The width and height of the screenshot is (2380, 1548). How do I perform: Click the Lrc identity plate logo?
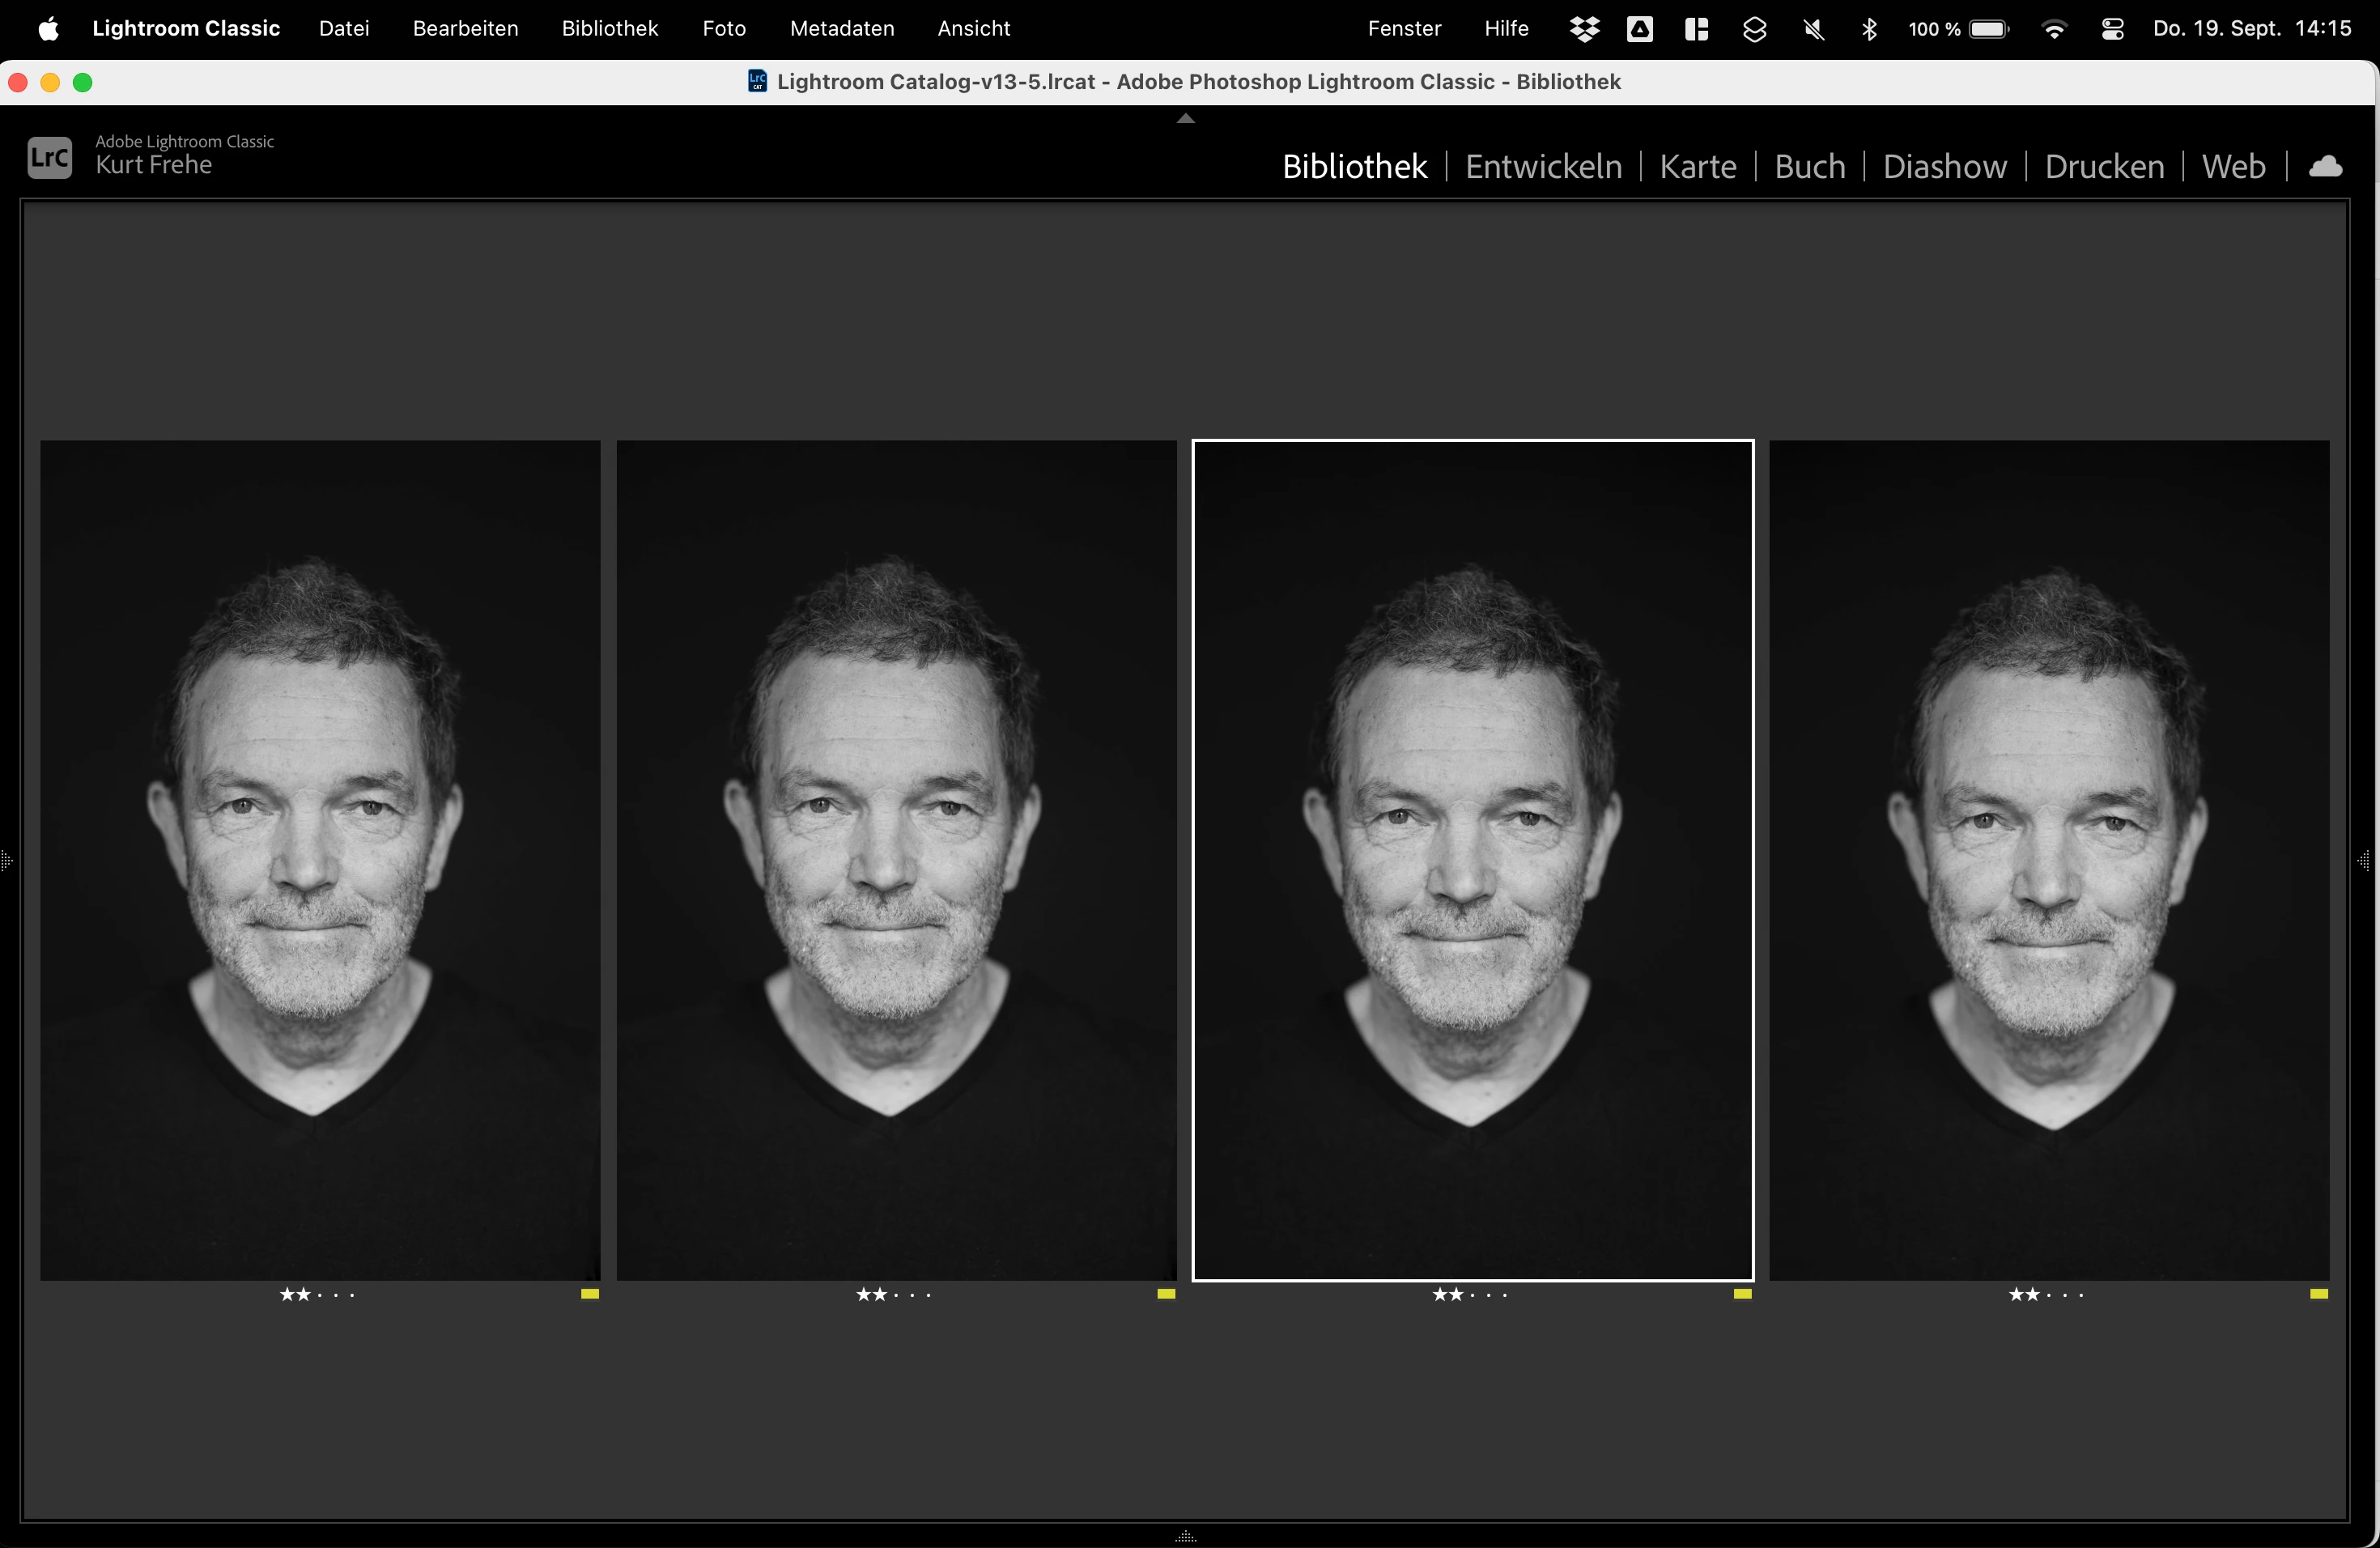coord(49,158)
